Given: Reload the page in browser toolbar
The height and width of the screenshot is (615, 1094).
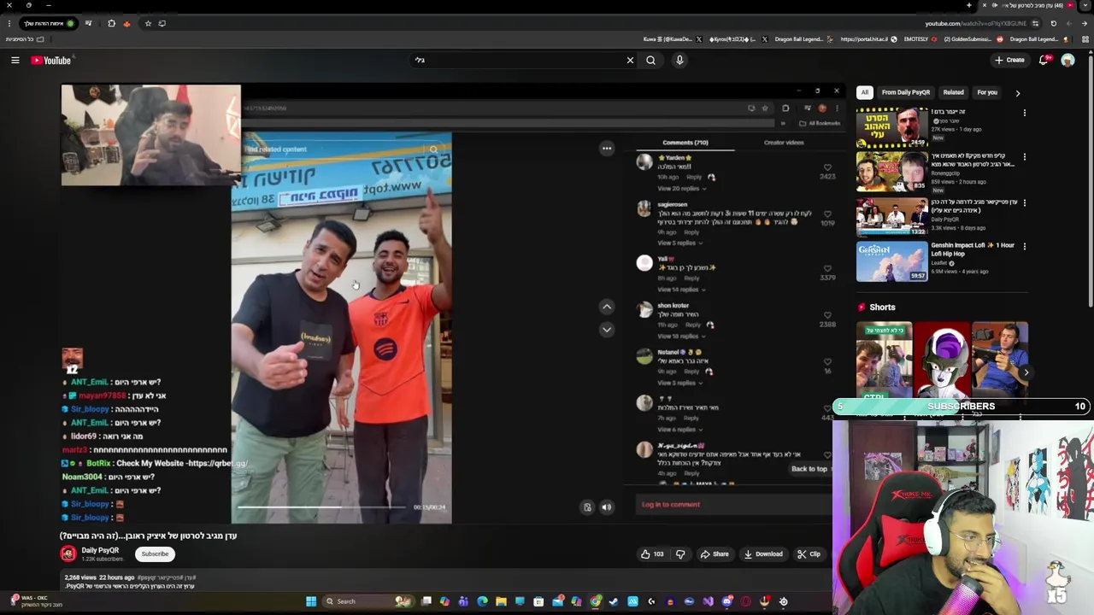Looking at the screenshot, I should click(1053, 23).
